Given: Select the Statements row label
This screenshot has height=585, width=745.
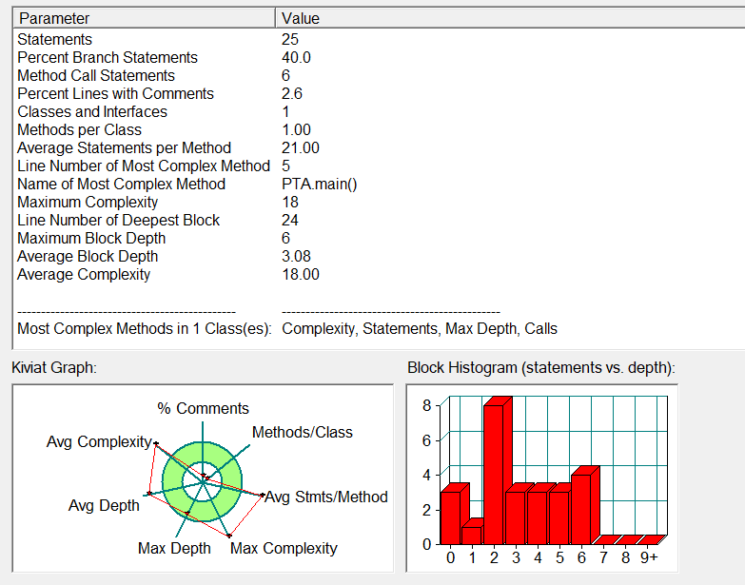Looking at the screenshot, I should pos(54,39).
